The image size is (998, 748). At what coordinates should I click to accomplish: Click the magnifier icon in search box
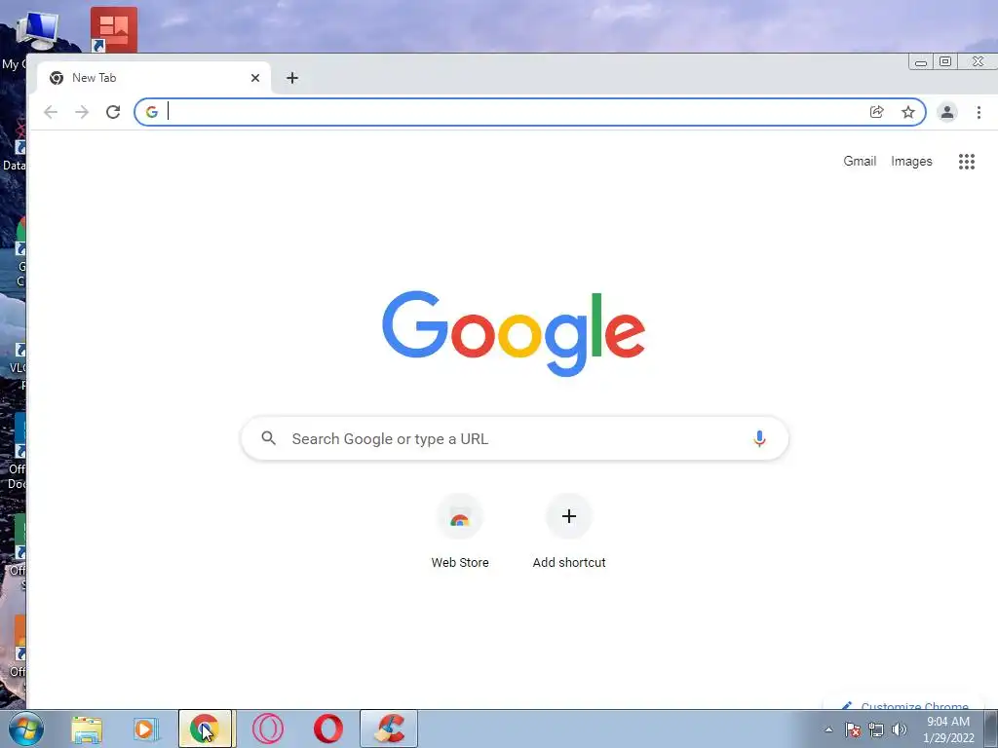(269, 438)
